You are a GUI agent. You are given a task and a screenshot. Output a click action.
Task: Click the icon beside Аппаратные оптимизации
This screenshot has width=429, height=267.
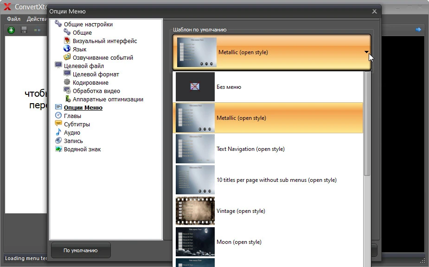click(x=68, y=99)
